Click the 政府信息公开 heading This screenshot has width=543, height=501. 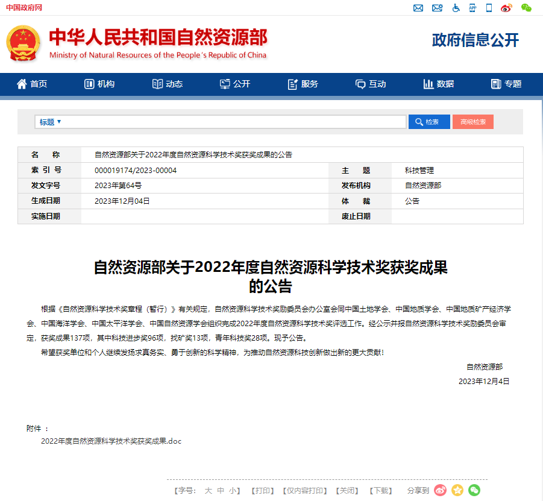pos(475,40)
